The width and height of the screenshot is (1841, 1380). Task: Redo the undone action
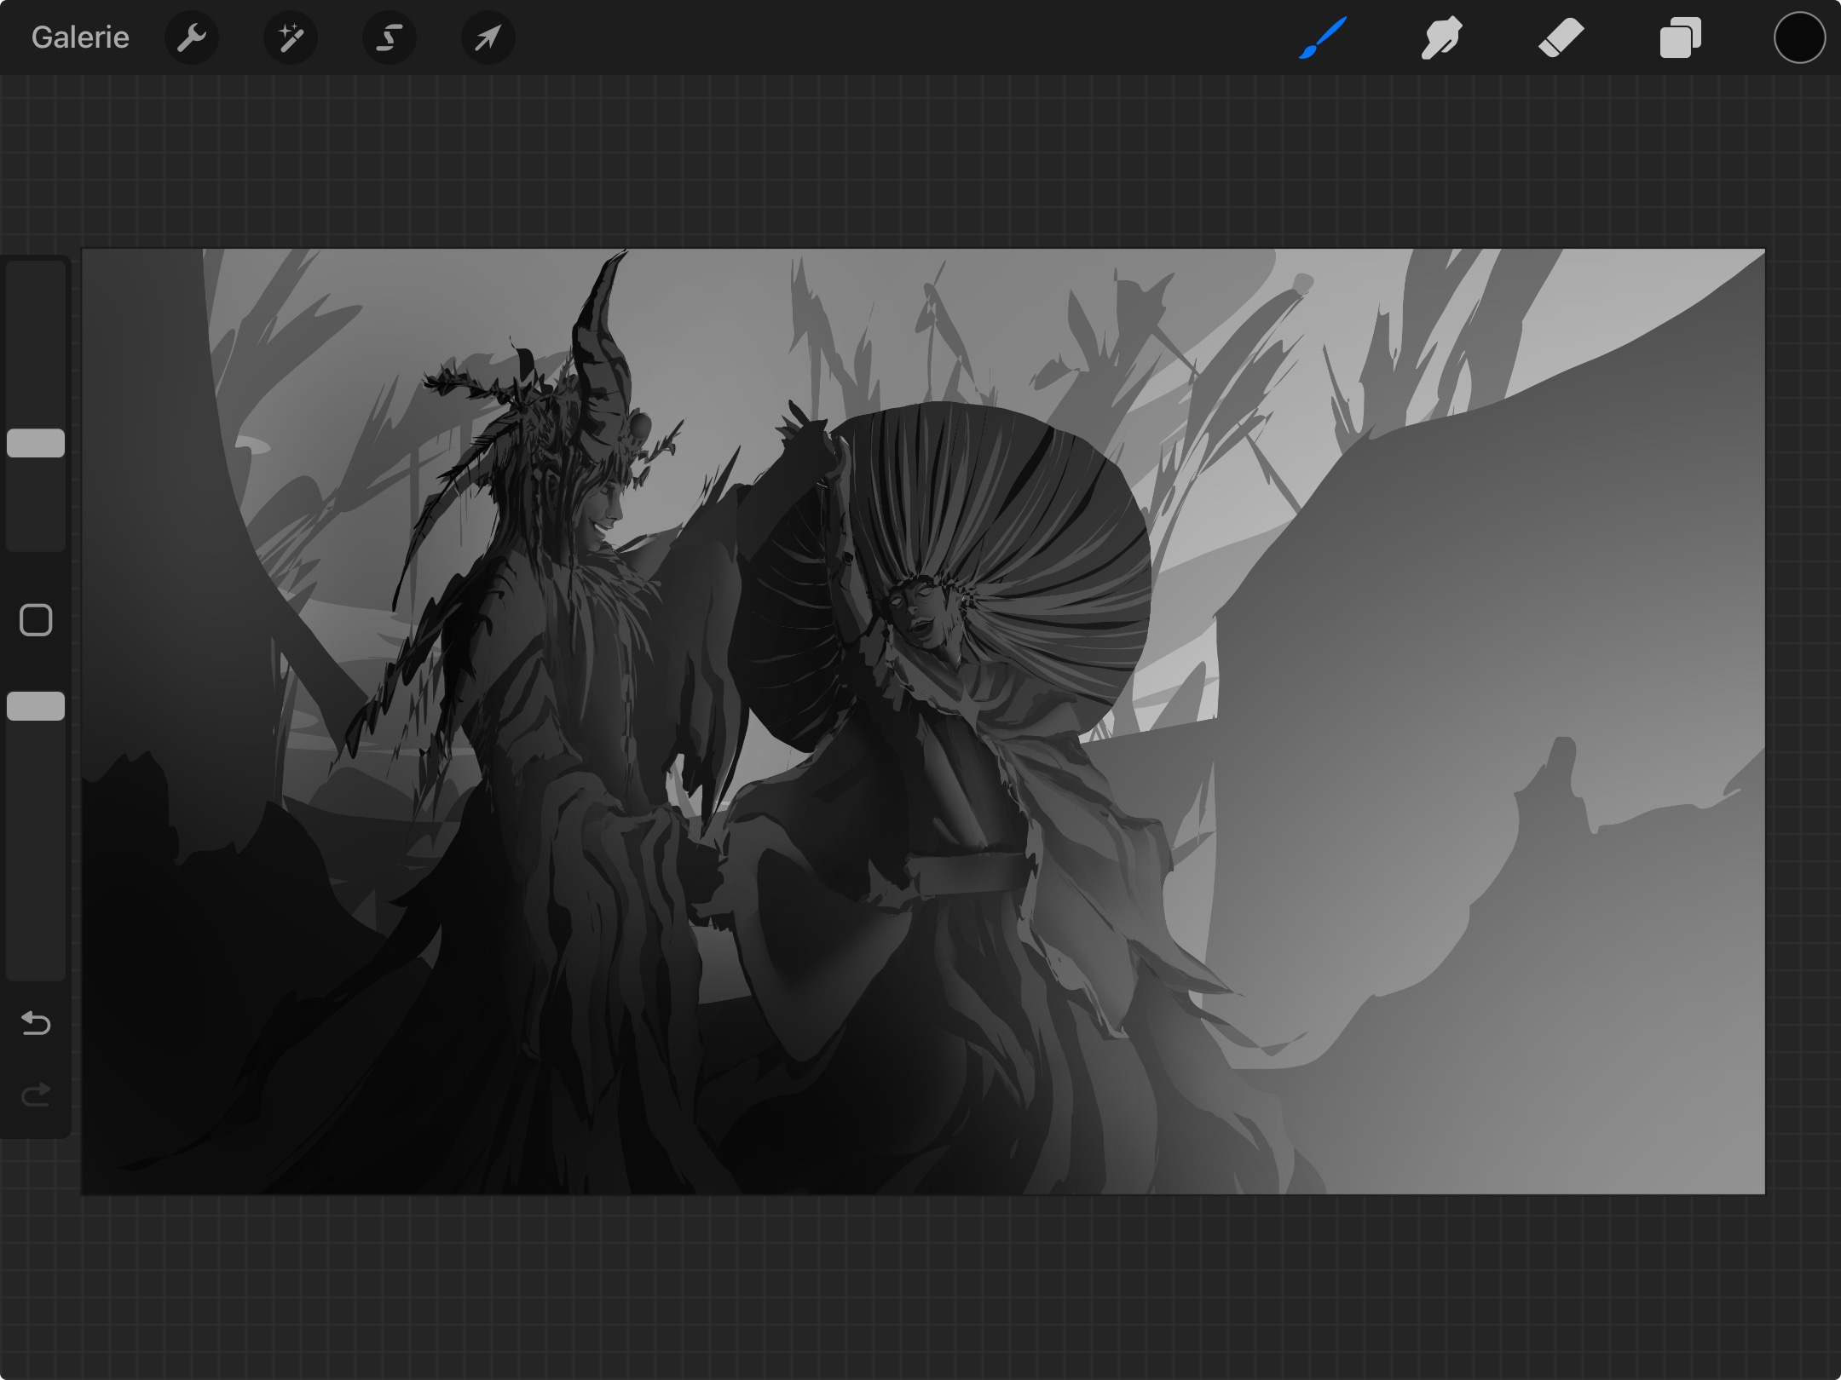pos(36,1094)
